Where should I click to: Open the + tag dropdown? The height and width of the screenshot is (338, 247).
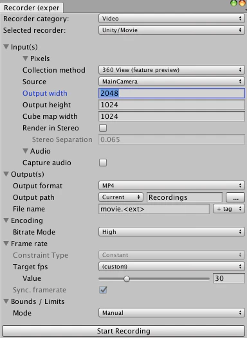click(229, 209)
